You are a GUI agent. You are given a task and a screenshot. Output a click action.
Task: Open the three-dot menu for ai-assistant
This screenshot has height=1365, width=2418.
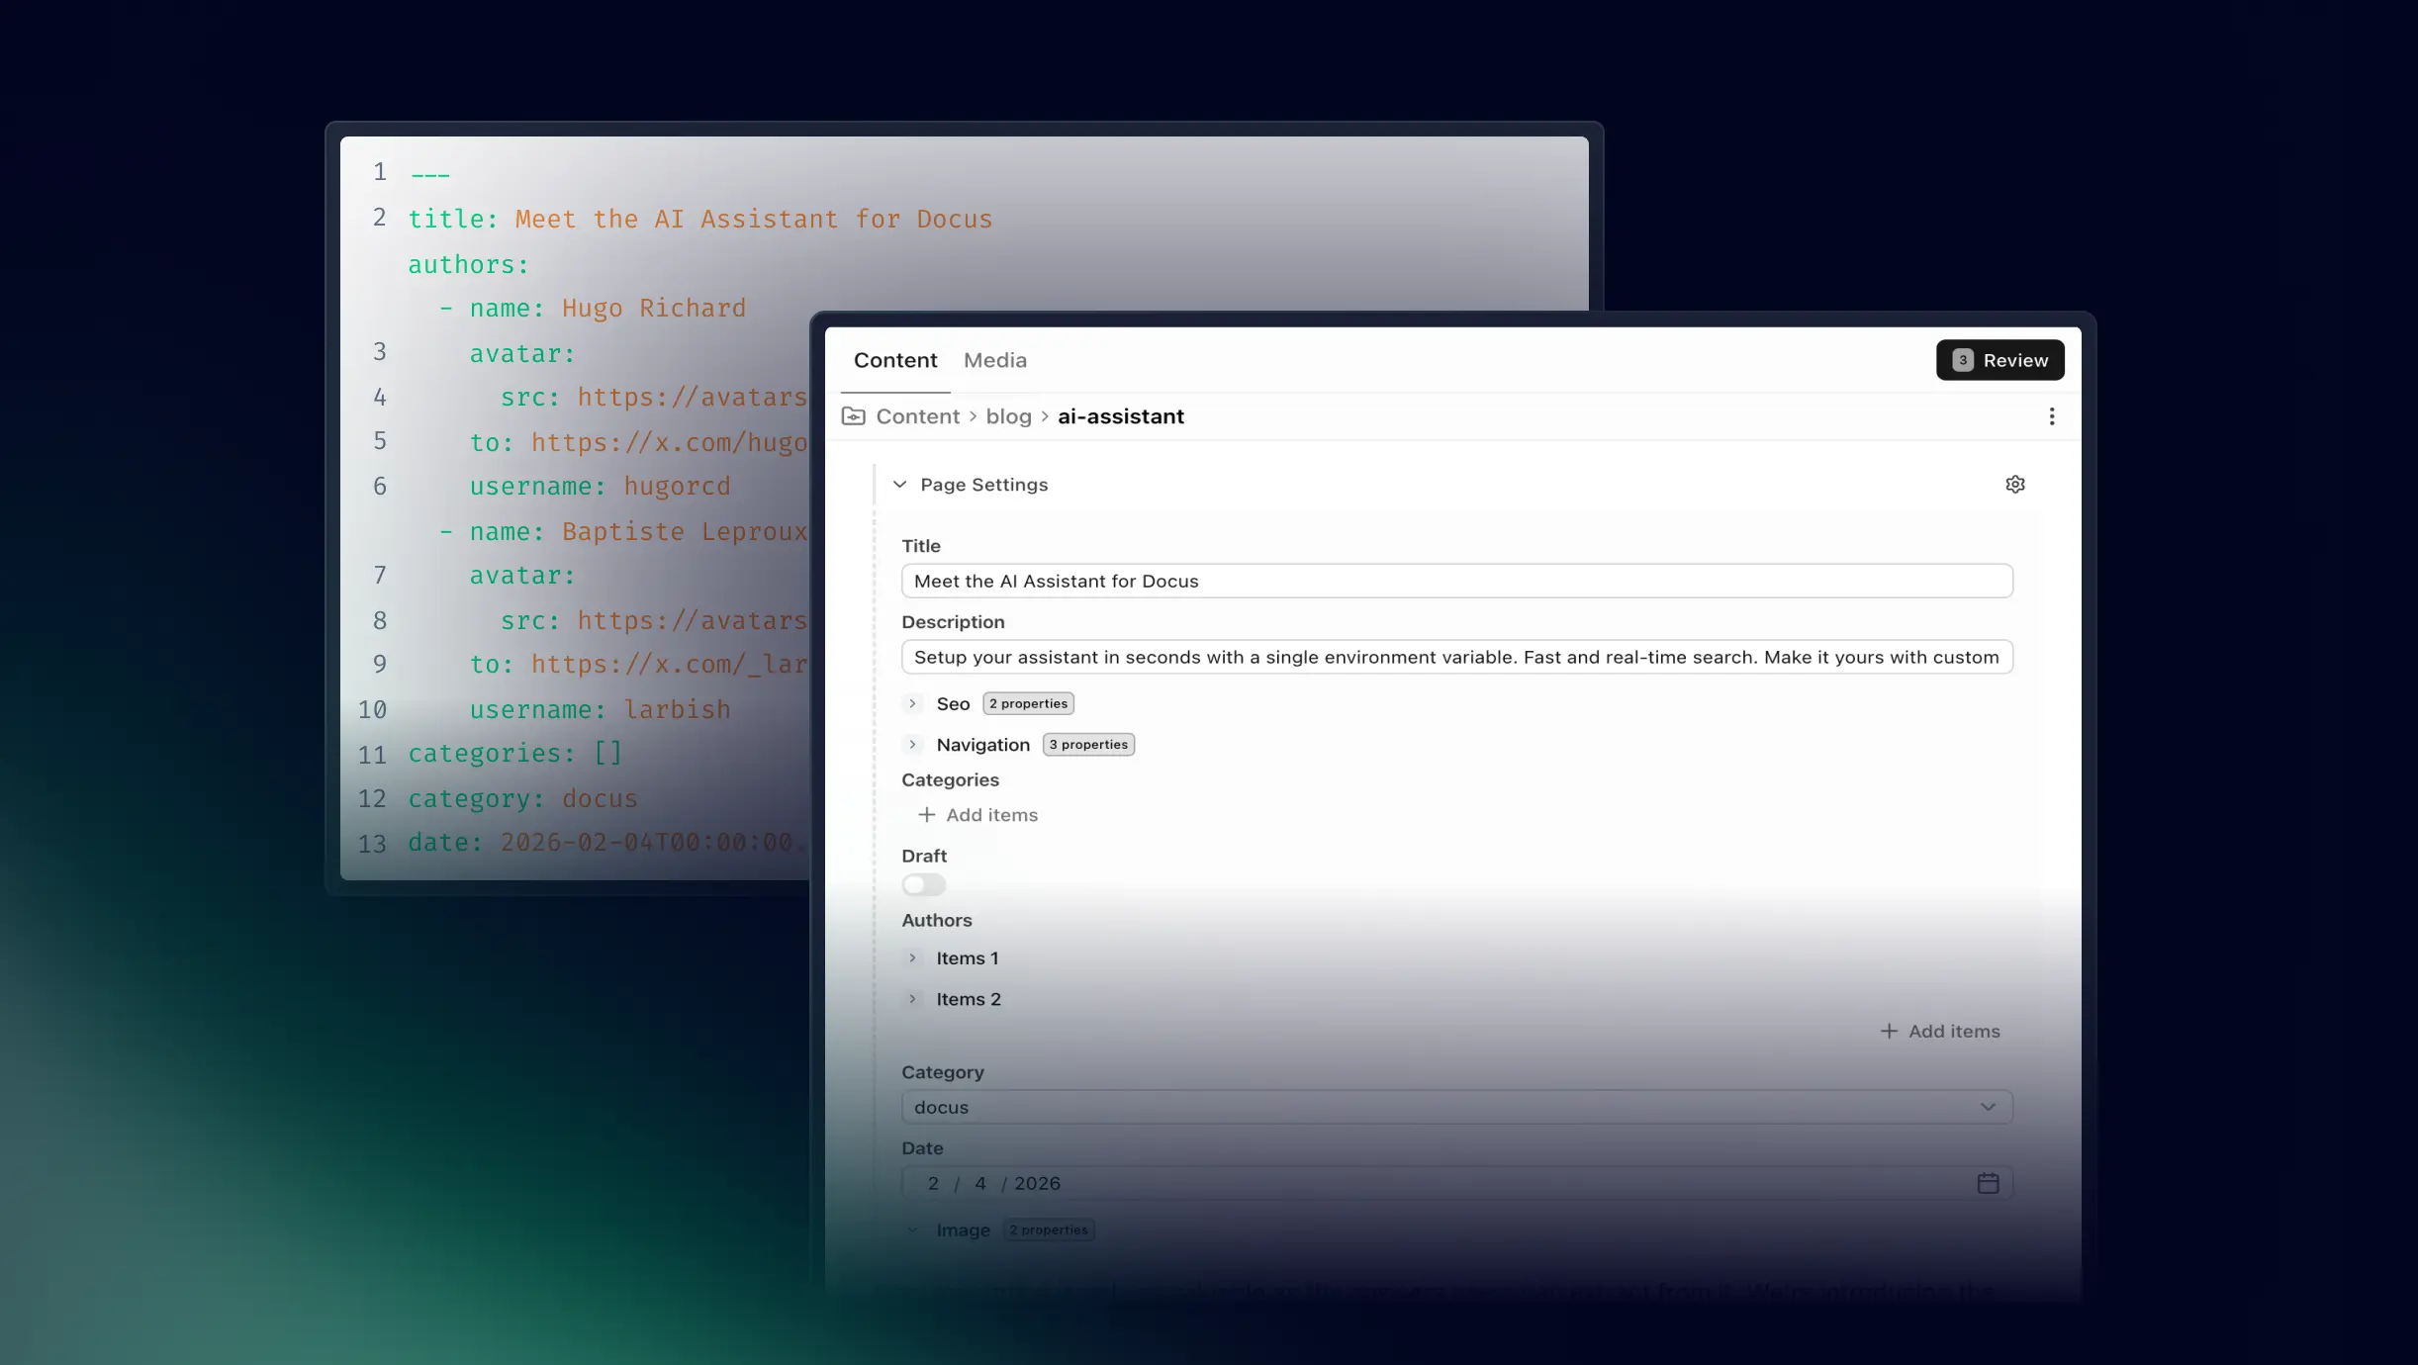(2052, 415)
